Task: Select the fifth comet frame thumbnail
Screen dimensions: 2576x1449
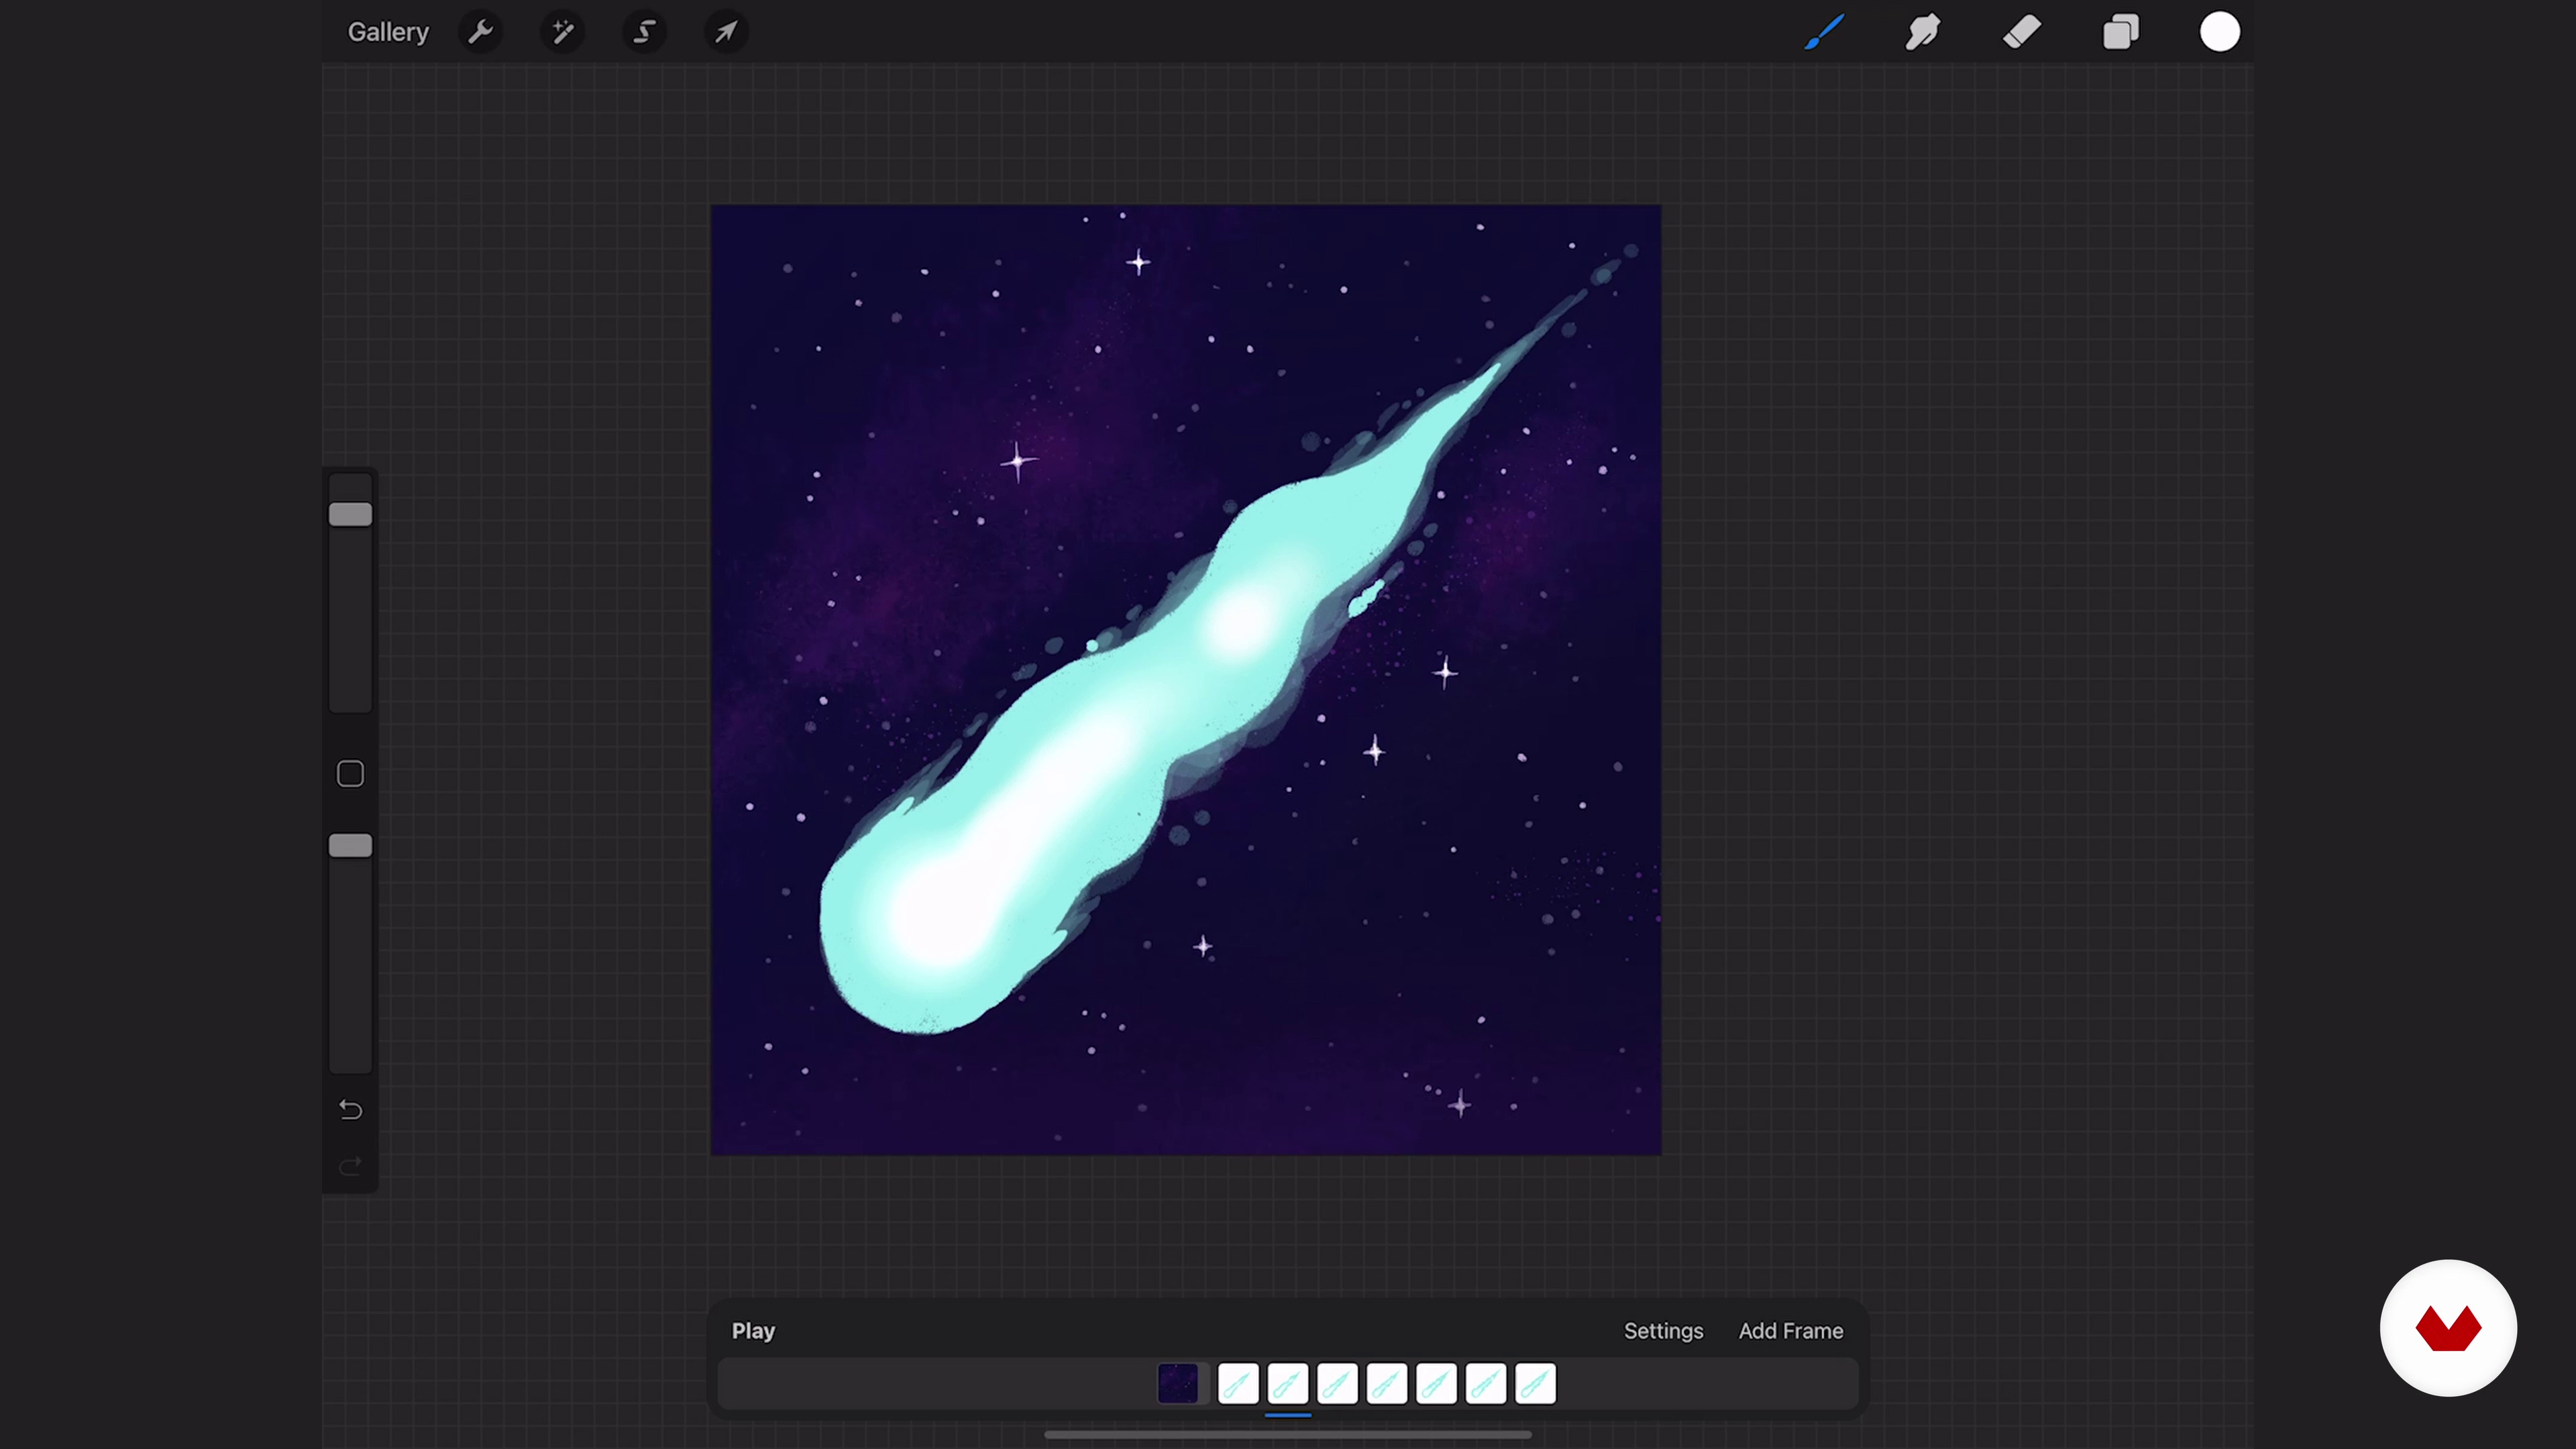Action: 1436,1384
